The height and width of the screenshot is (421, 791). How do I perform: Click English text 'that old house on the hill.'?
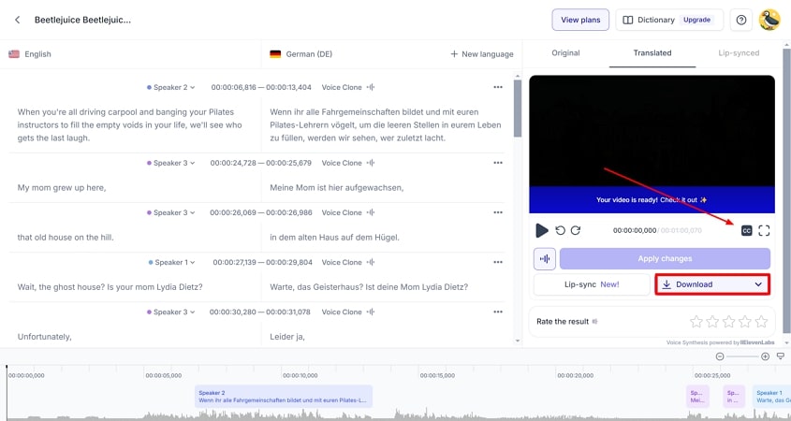coord(66,237)
